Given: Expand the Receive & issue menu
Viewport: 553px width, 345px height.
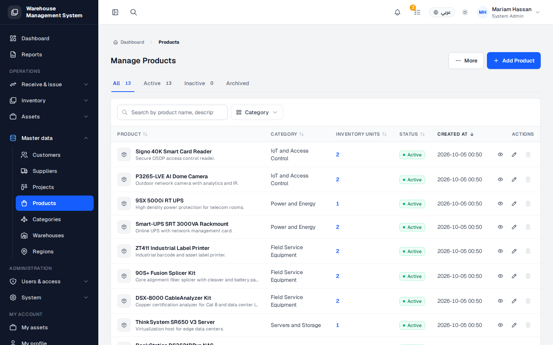Looking at the screenshot, I should 49,84.
